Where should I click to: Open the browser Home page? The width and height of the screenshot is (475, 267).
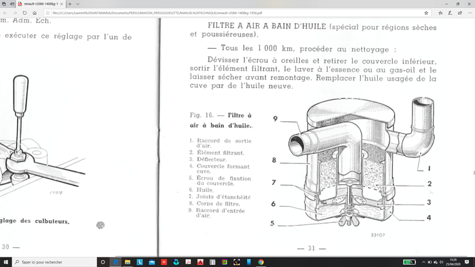pyautogui.click(x=35, y=13)
